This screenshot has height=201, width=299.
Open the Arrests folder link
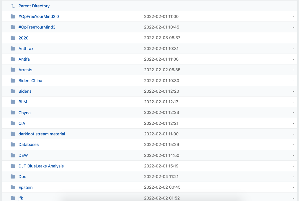[25, 70]
